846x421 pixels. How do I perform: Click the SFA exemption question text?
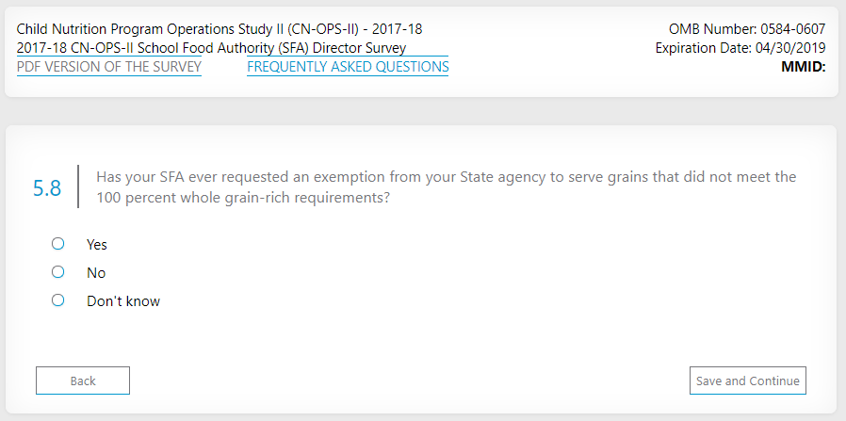pos(447,177)
